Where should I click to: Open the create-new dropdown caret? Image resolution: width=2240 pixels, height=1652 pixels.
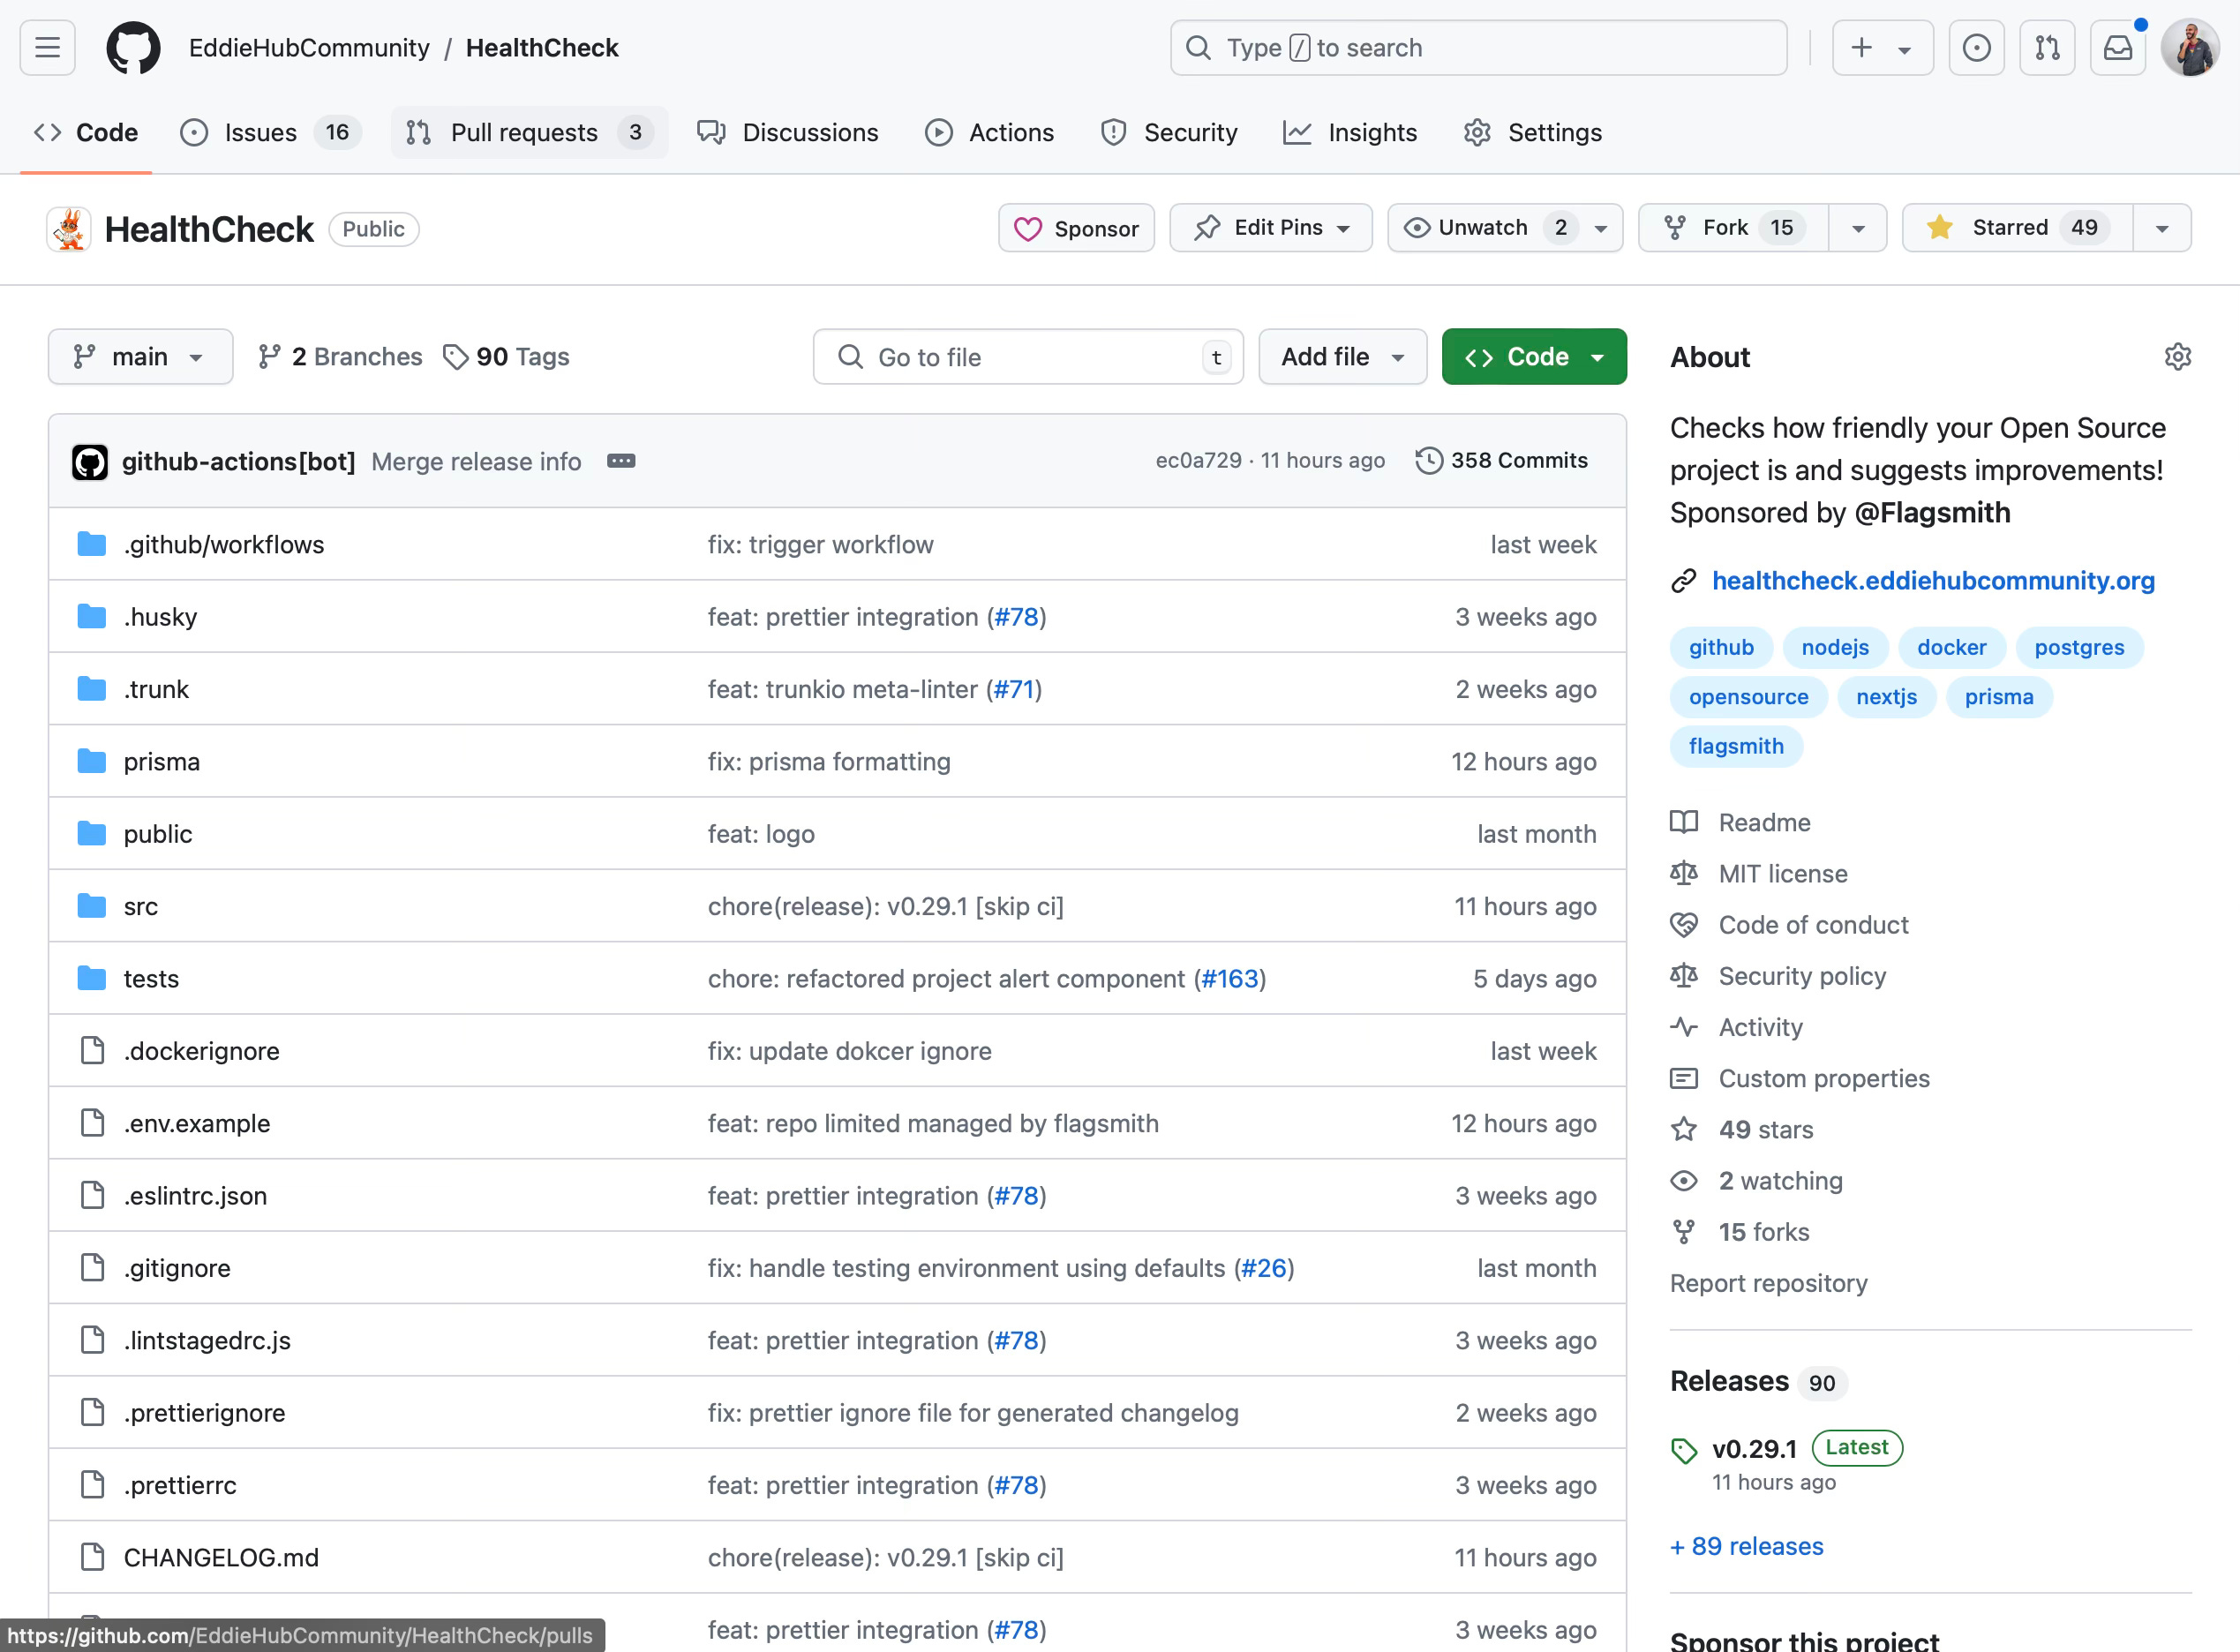(x=1905, y=49)
